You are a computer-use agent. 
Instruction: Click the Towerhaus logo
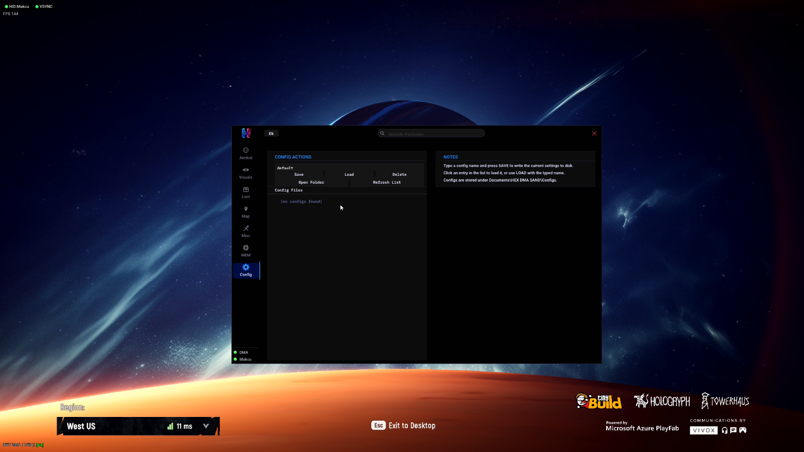point(725,401)
